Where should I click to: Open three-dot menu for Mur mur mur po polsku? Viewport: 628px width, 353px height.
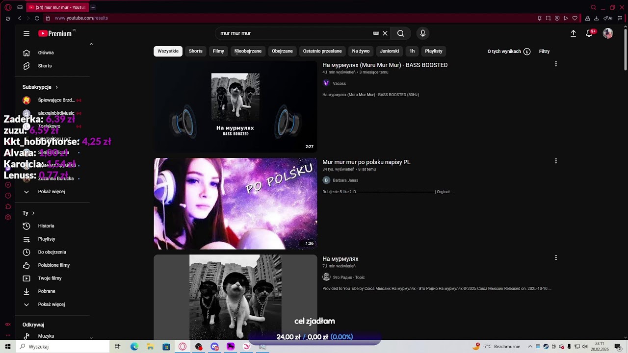556,161
